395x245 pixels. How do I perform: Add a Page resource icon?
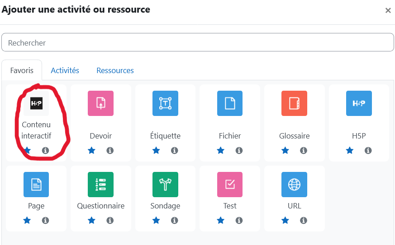[x=36, y=185]
